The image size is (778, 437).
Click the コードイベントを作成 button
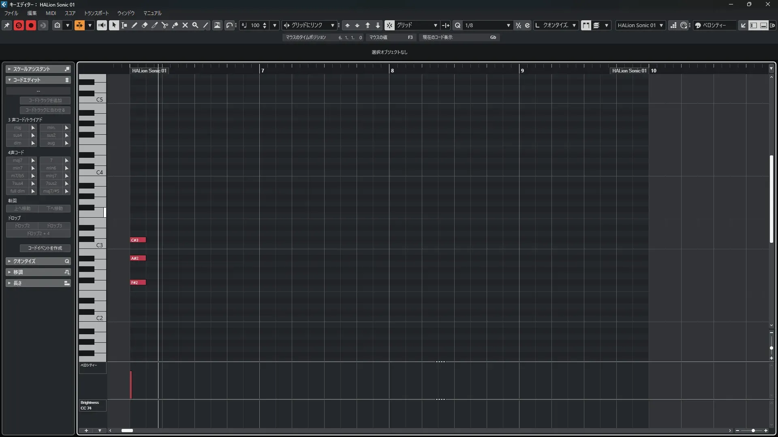[45, 248]
